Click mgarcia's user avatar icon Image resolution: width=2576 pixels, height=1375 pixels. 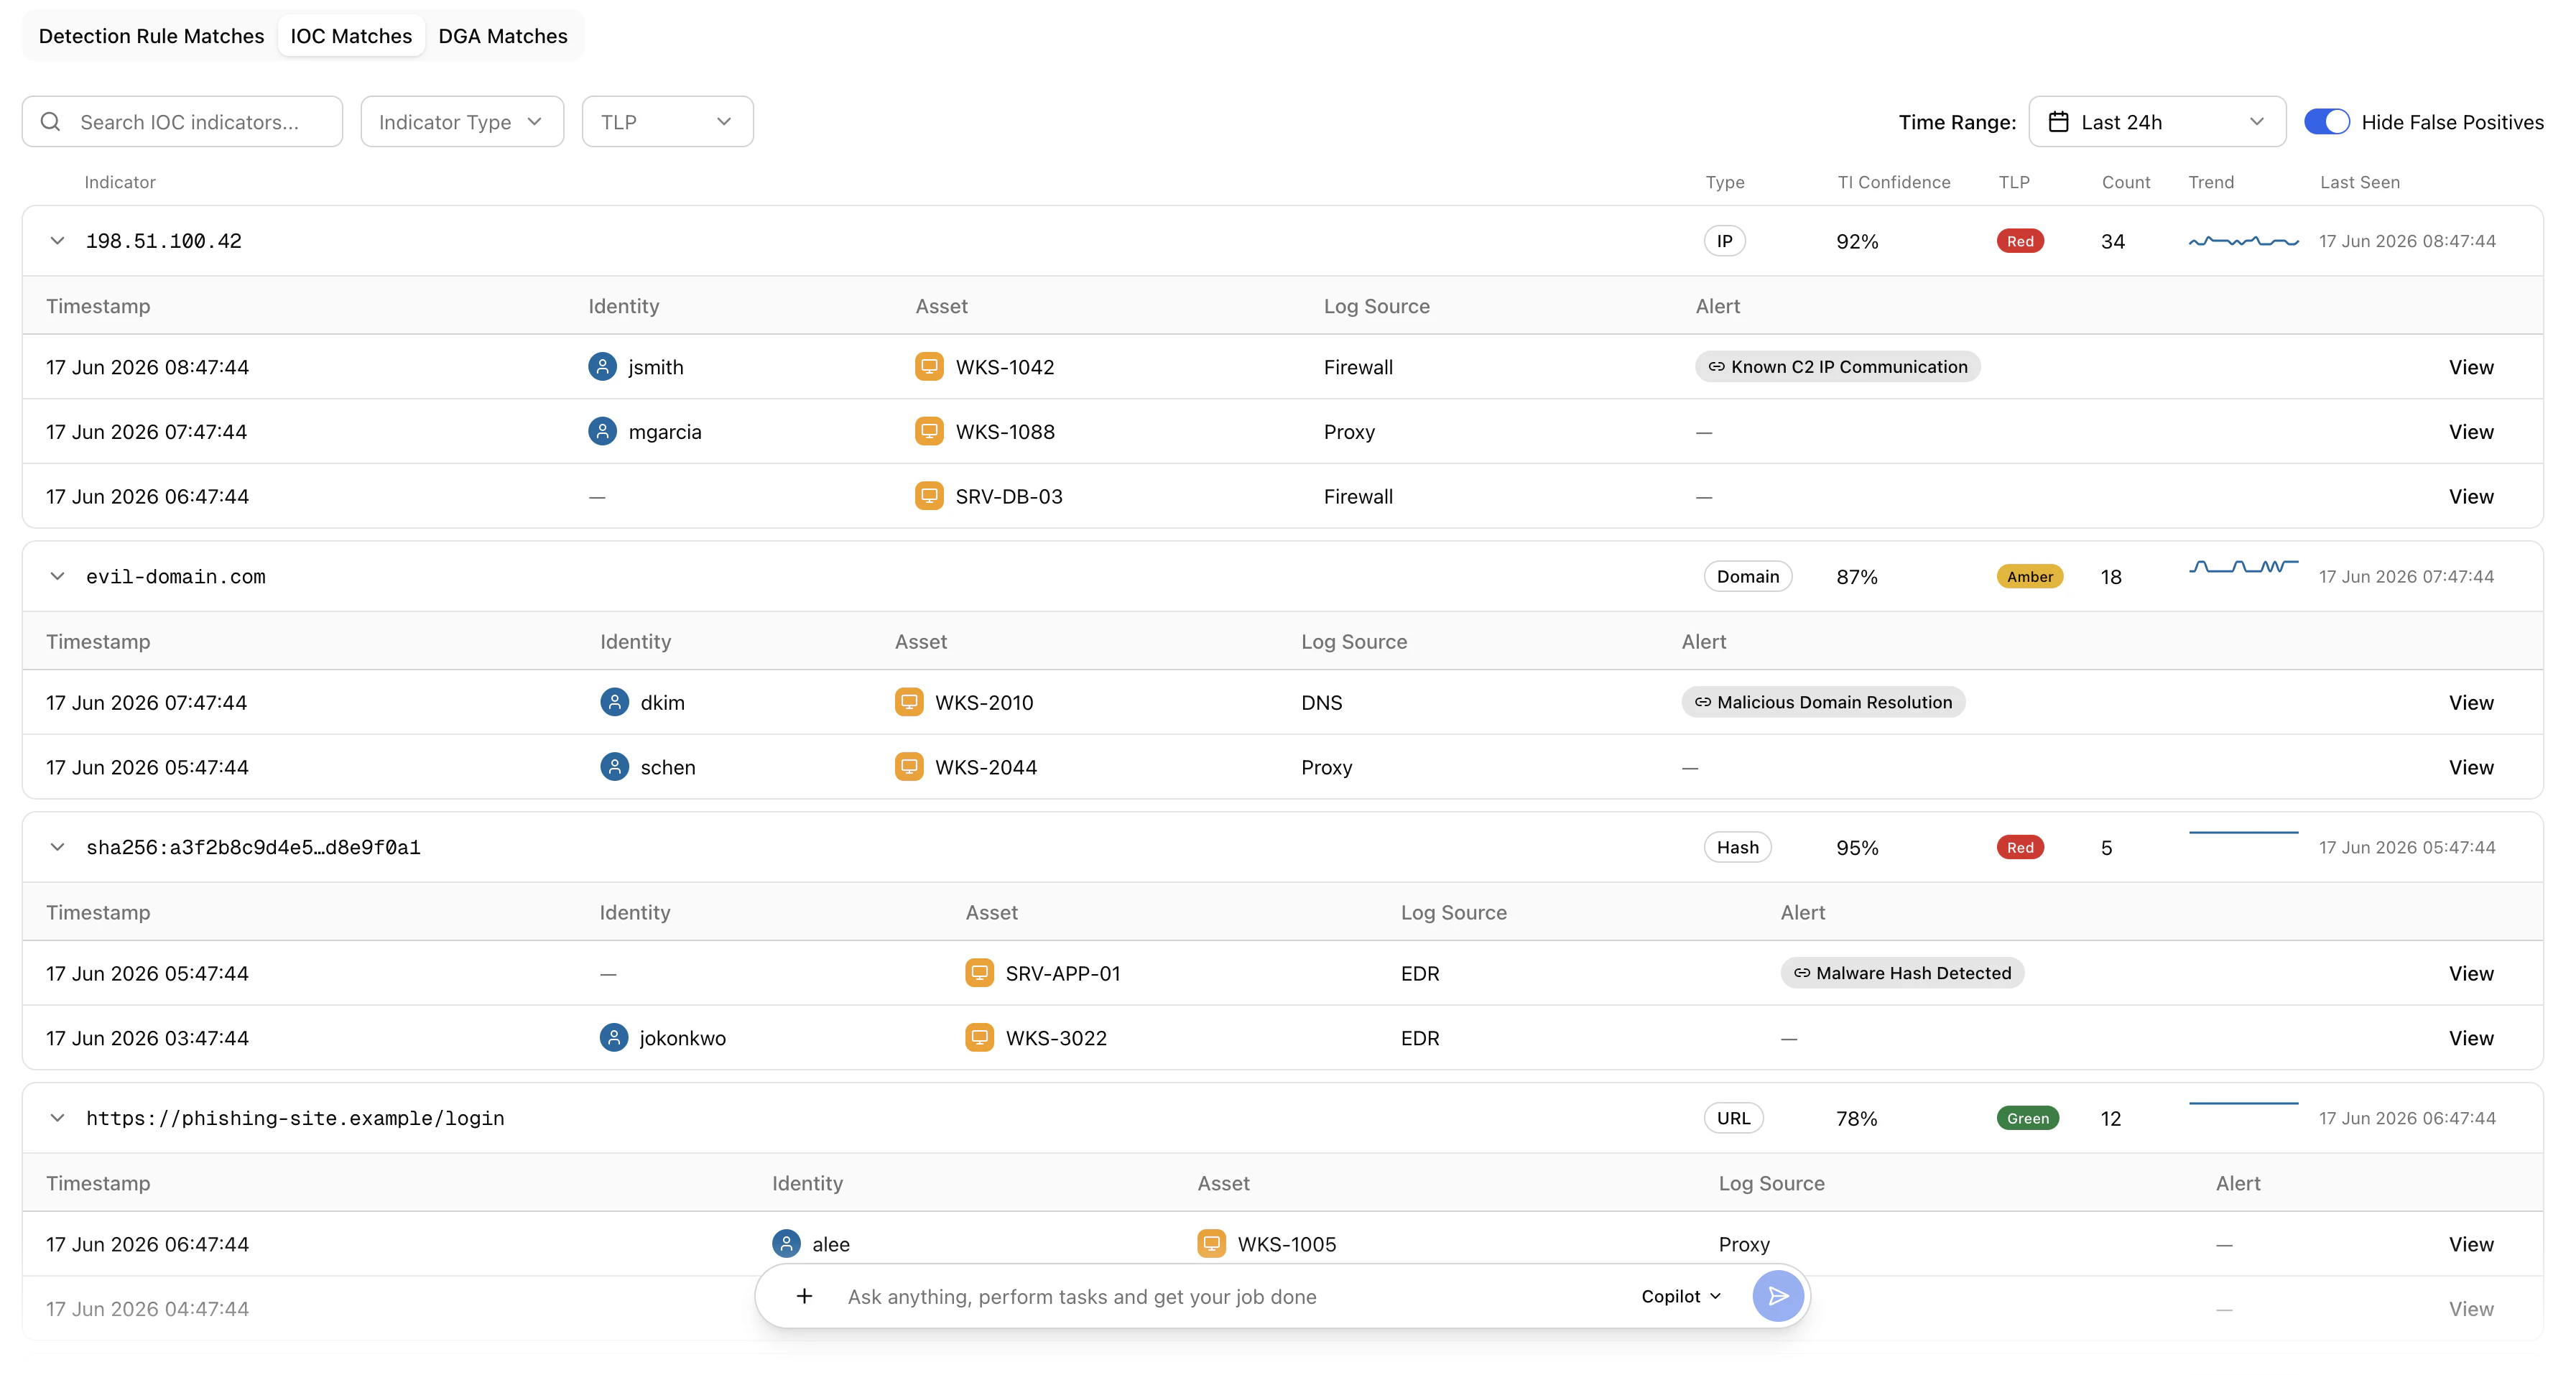[602, 432]
